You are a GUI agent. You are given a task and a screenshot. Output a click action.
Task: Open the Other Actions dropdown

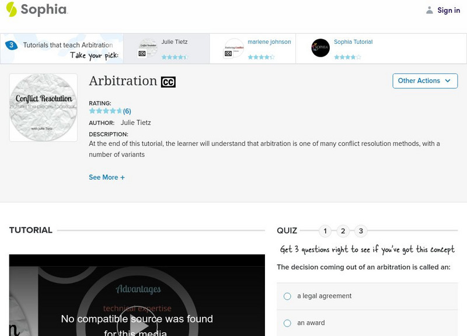coord(425,81)
